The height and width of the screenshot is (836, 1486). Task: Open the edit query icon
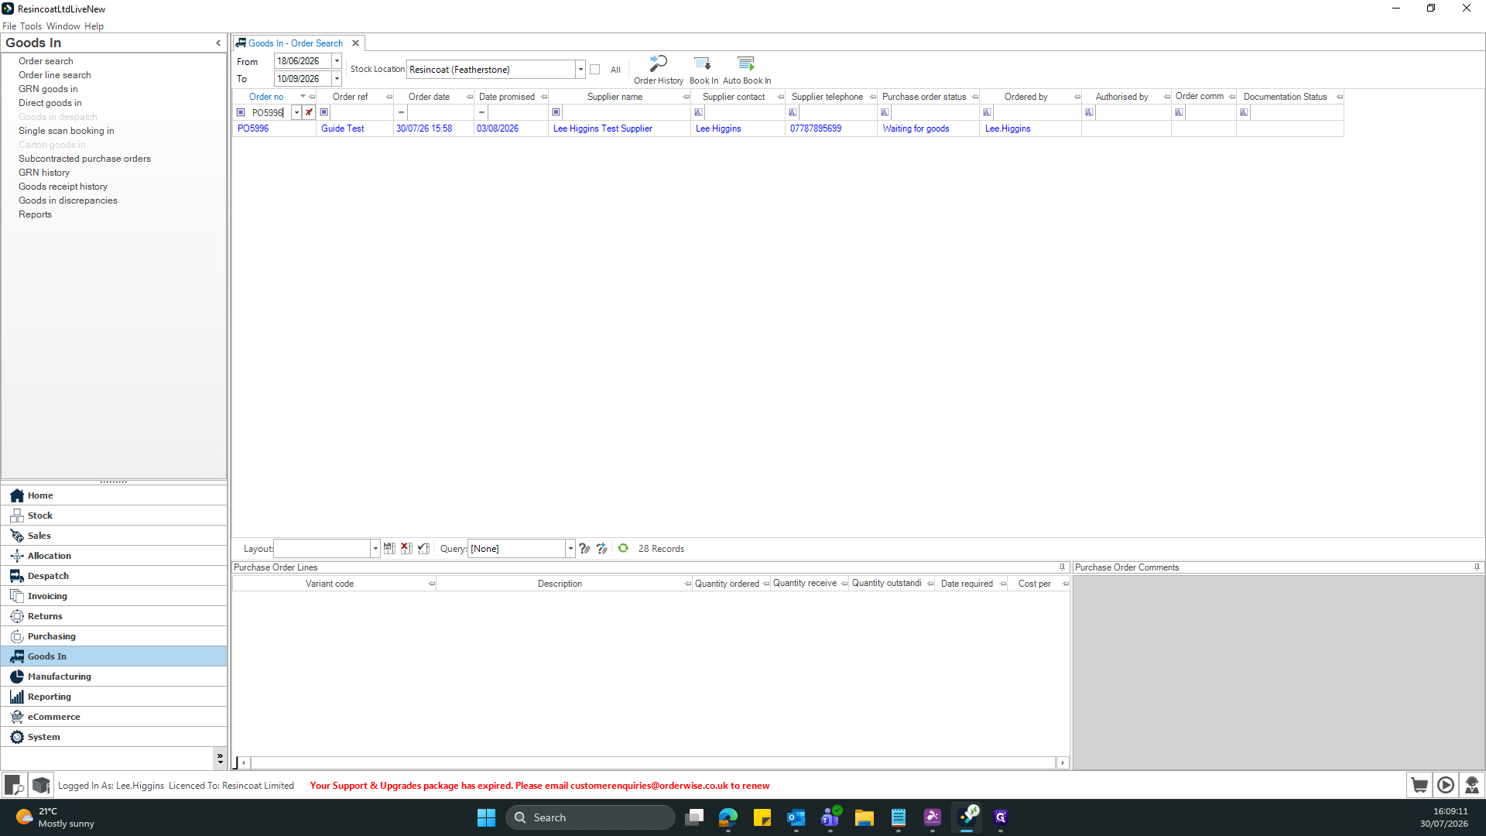[x=584, y=548]
